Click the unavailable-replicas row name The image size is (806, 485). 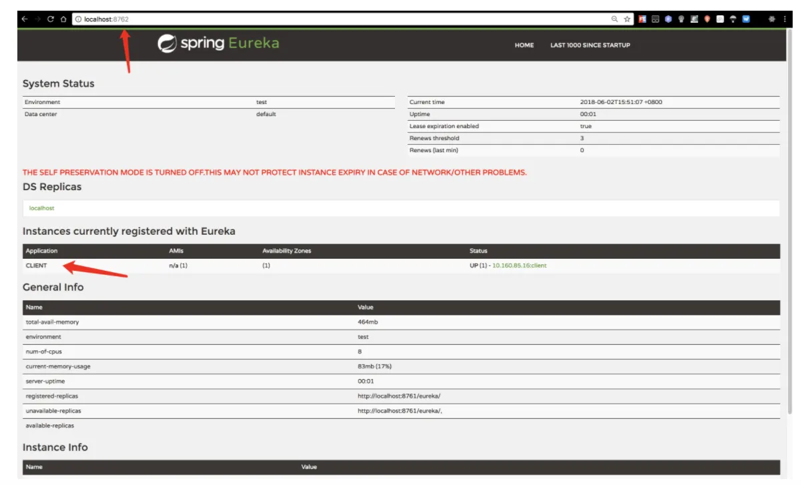(53, 410)
